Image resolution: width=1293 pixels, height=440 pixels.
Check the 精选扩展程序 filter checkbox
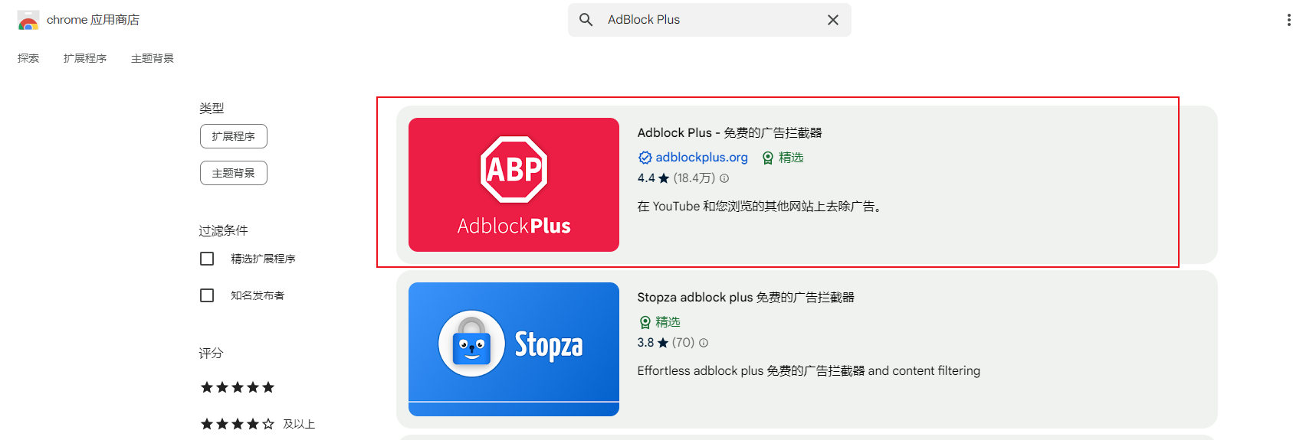tap(207, 259)
